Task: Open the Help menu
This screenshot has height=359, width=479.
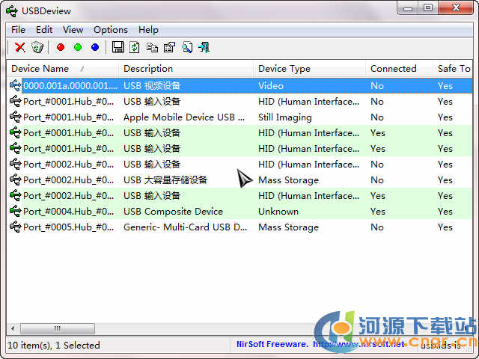Action: (x=148, y=30)
